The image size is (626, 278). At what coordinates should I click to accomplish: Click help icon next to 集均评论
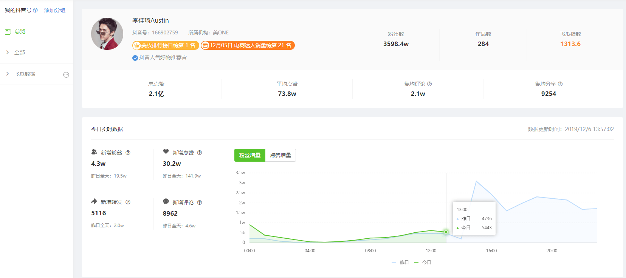pos(429,84)
